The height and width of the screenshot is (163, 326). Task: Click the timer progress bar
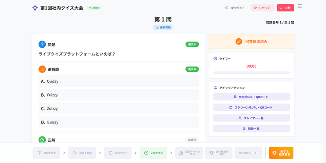click(x=251, y=73)
